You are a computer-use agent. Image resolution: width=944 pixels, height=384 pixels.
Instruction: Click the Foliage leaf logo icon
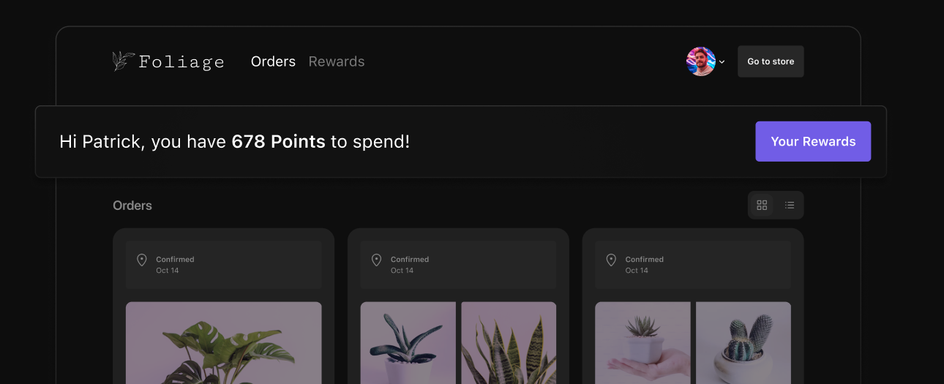[123, 61]
